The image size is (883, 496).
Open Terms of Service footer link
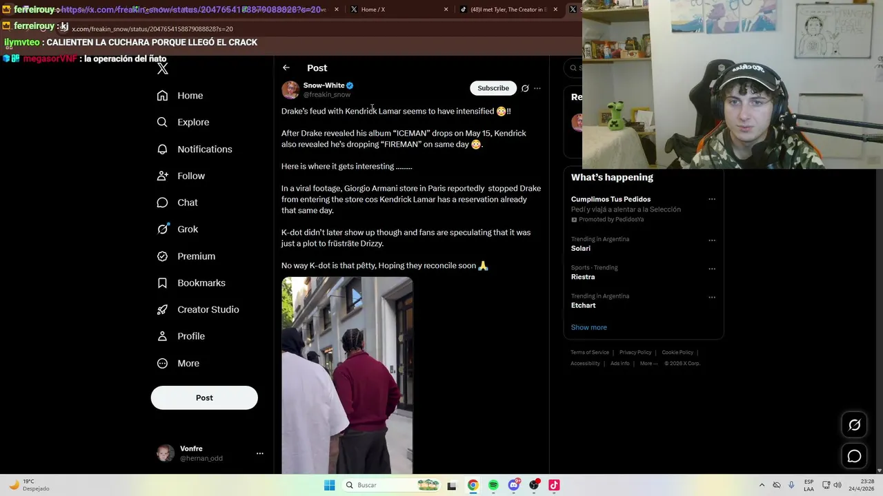tap(590, 353)
